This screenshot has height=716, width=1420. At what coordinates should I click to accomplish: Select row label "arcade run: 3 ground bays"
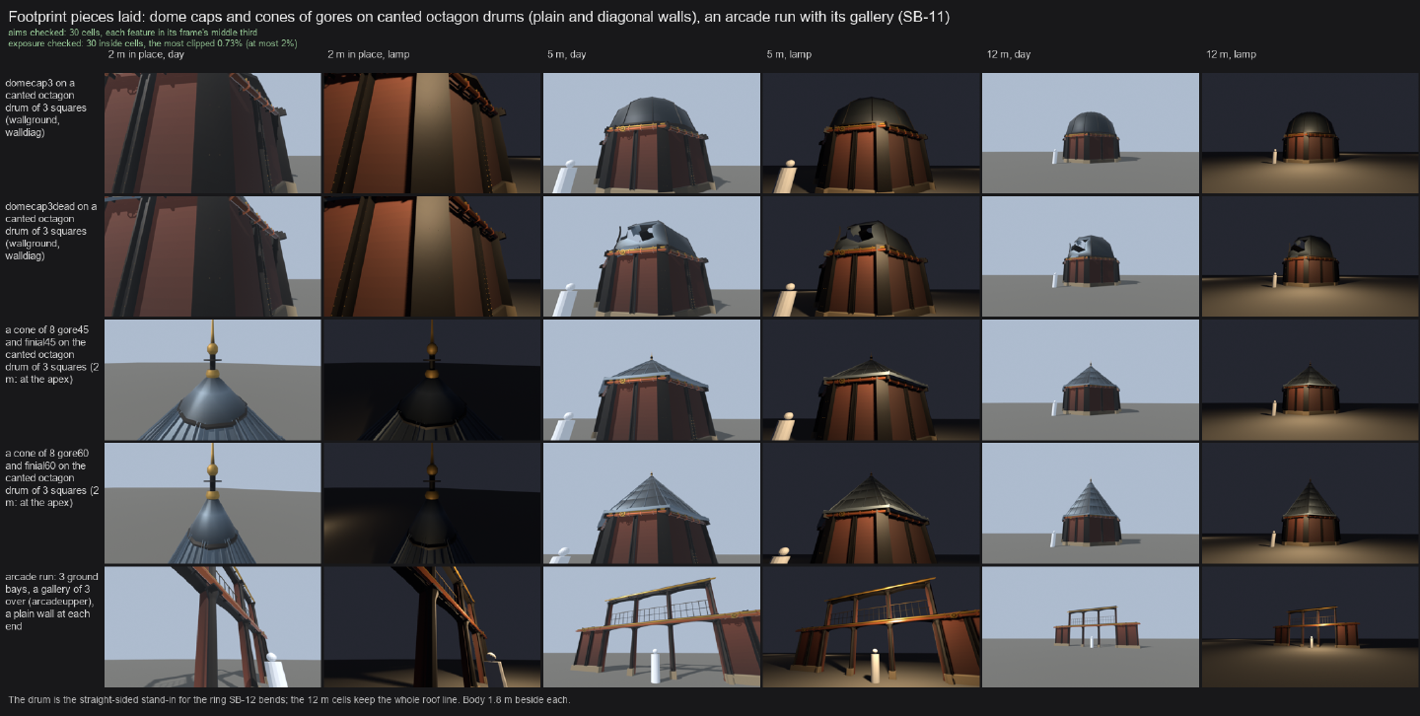pos(51,601)
